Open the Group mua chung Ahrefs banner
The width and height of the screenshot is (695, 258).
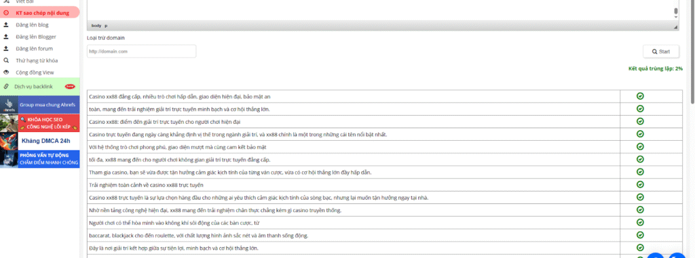(40, 104)
